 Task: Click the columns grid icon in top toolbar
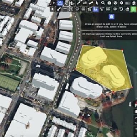click(128, 3)
